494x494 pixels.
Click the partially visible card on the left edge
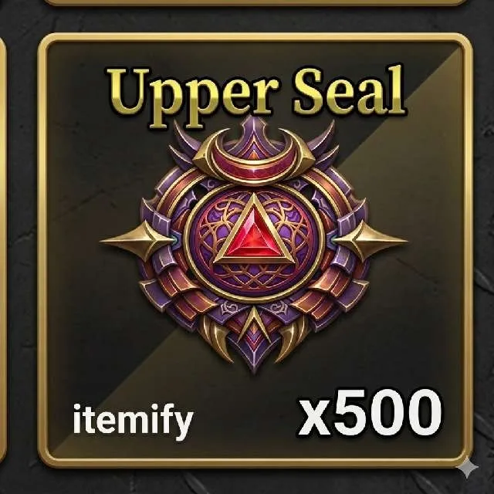click(x=3, y=250)
